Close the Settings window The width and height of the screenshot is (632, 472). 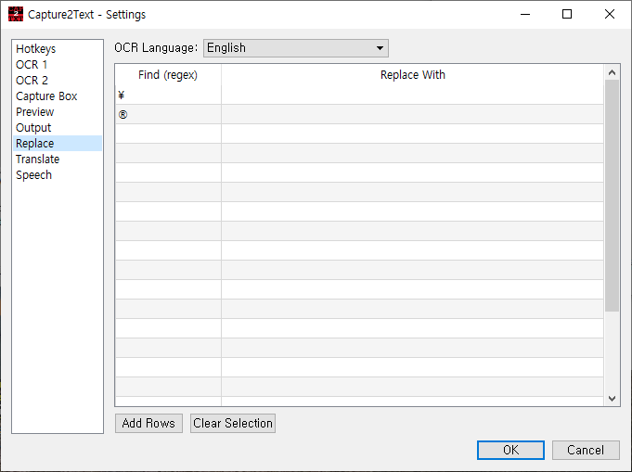pos(610,14)
